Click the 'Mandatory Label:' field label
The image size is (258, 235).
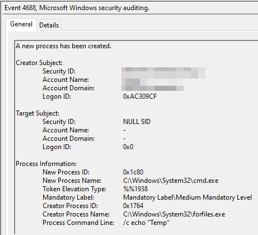coord(68,197)
